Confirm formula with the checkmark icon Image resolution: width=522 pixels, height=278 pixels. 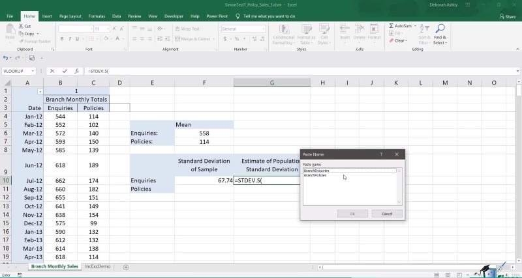coord(65,71)
